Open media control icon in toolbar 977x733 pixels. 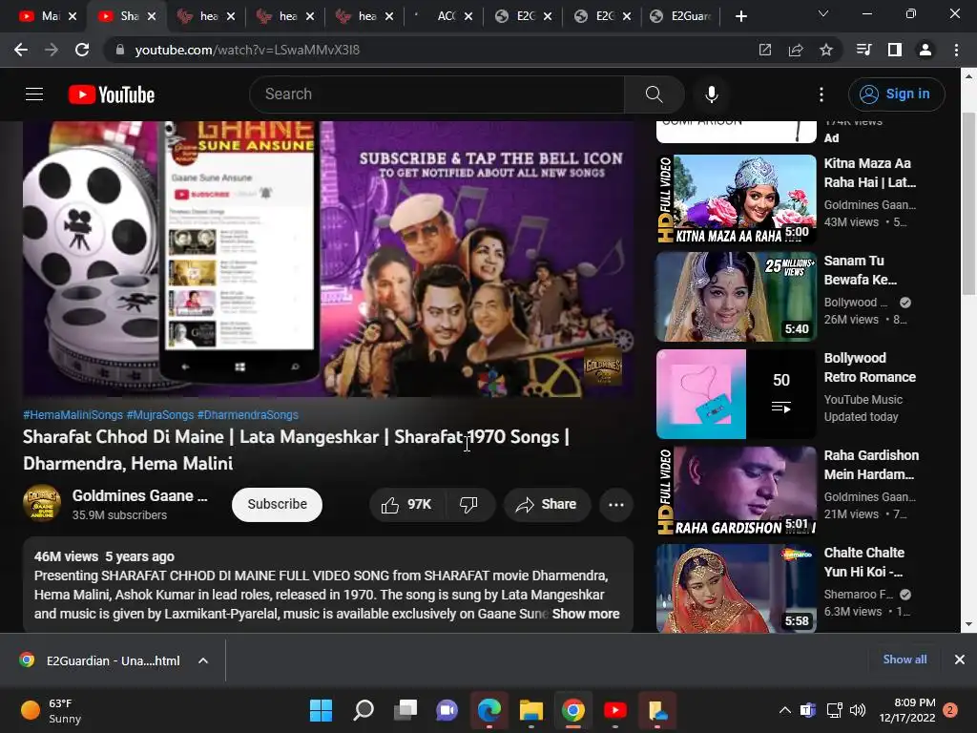pyautogui.click(x=863, y=50)
